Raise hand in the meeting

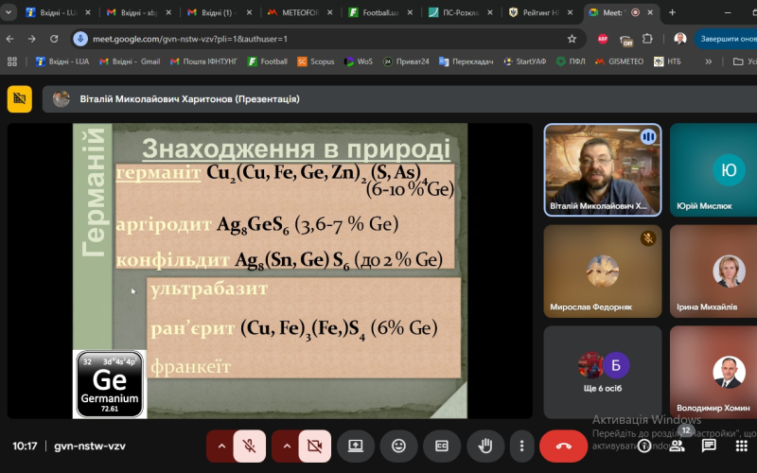pyautogui.click(x=485, y=446)
